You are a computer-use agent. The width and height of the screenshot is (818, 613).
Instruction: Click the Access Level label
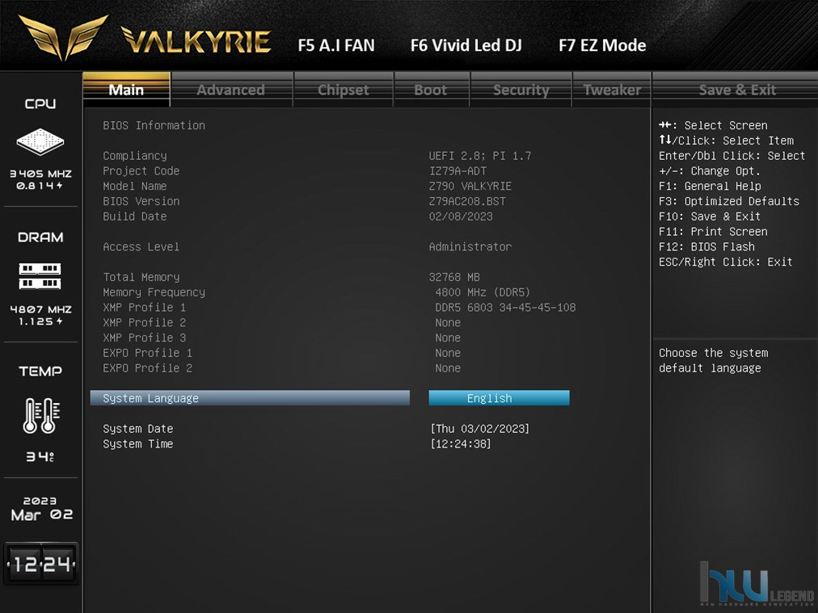click(x=141, y=246)
